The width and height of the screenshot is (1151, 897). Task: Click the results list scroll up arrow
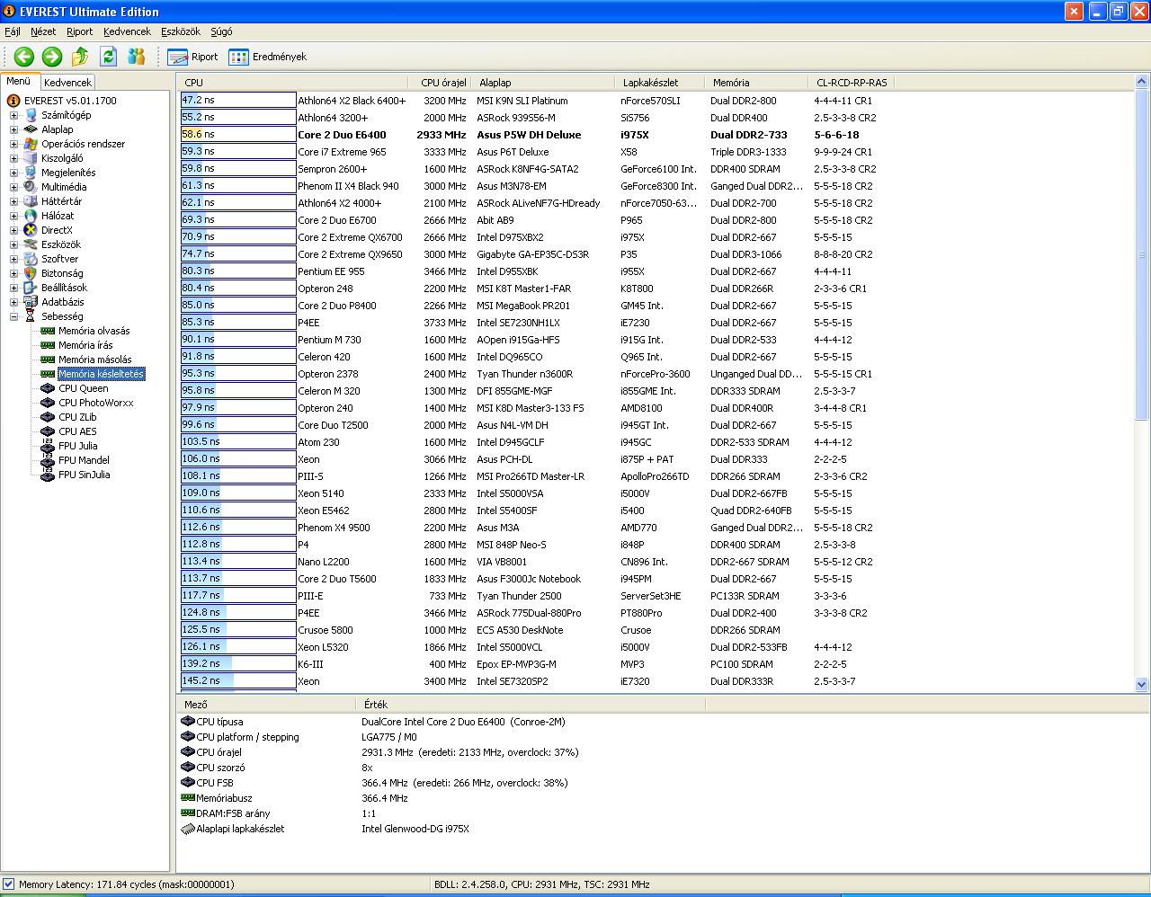[1142, 83]
